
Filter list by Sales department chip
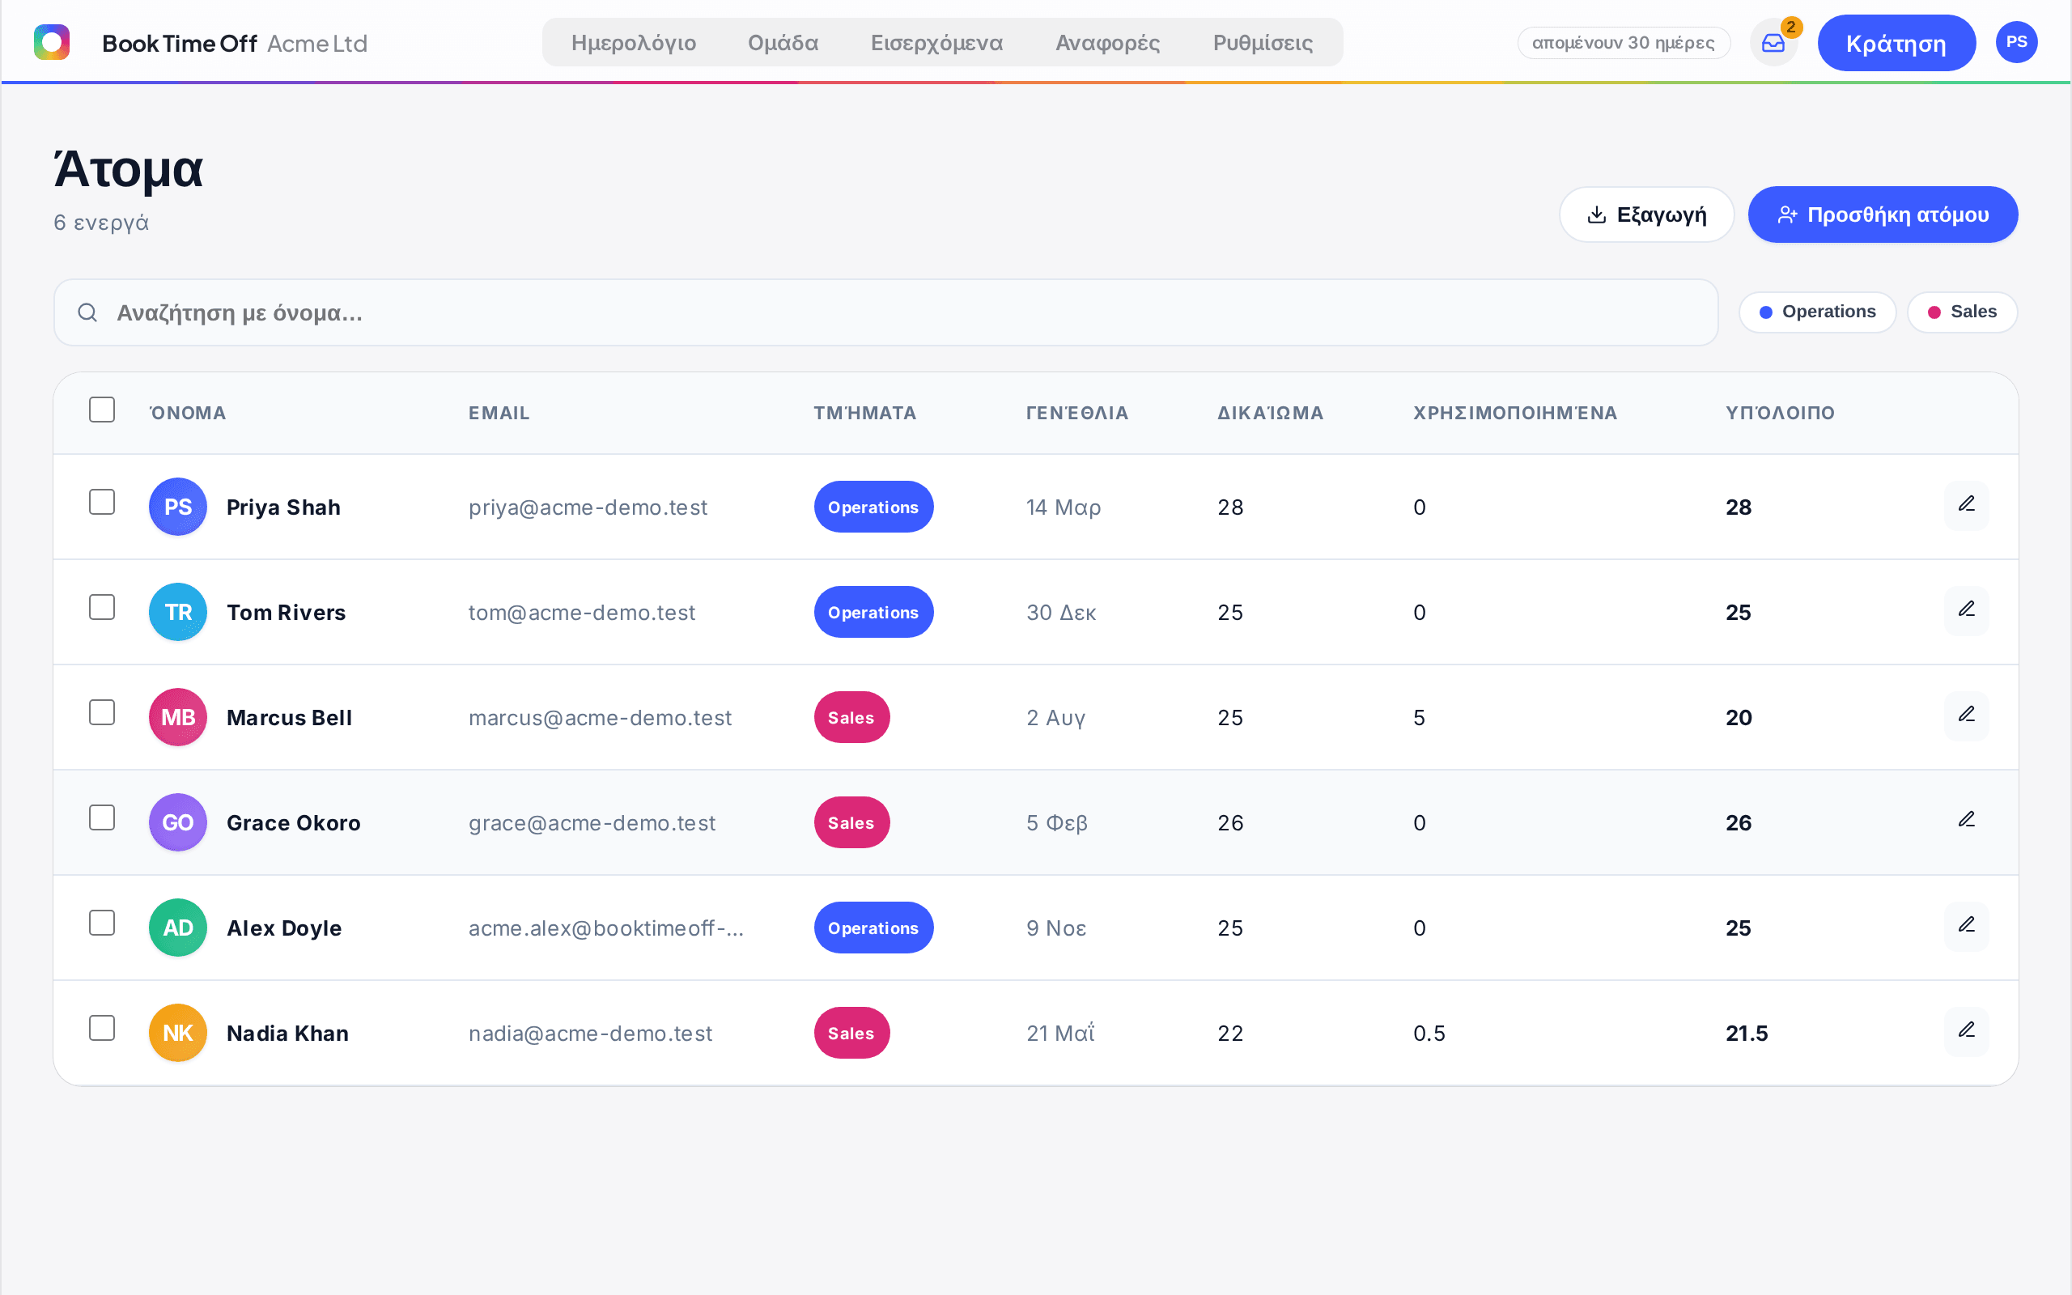(1962, 312)
